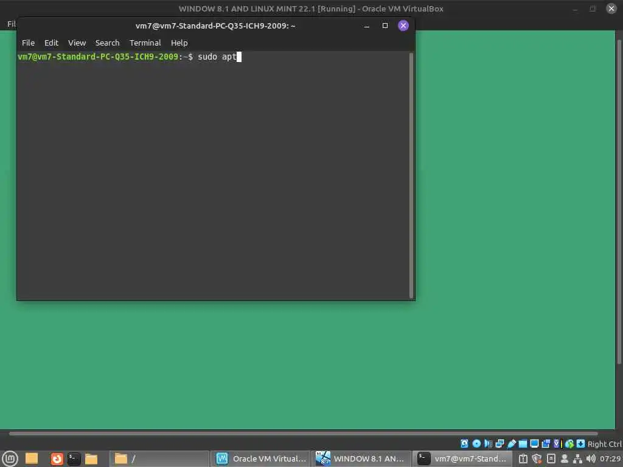Click the terminal command line 'sudo apt'
Image resolution: width=623 pixels, height=467 pixels.
[217, 57]
